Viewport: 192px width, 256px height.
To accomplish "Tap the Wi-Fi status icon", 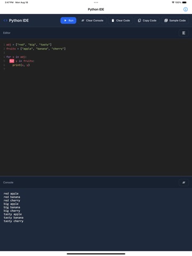I will (x=173, y=3).
